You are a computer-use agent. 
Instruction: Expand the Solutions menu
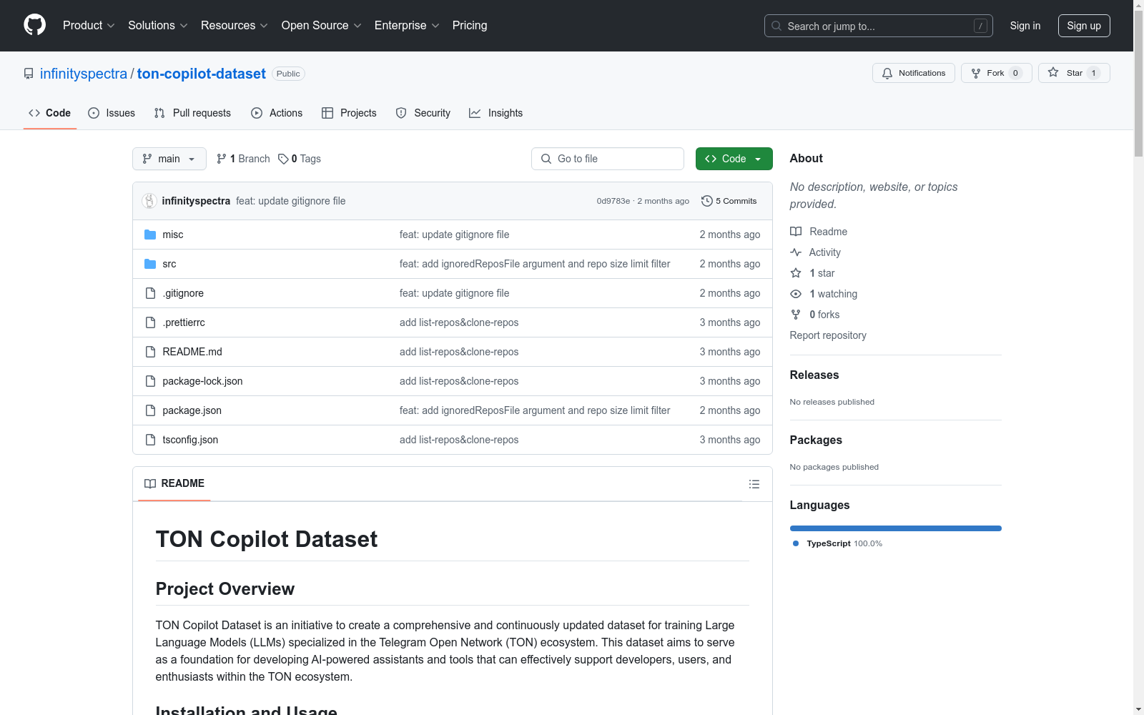158,26
